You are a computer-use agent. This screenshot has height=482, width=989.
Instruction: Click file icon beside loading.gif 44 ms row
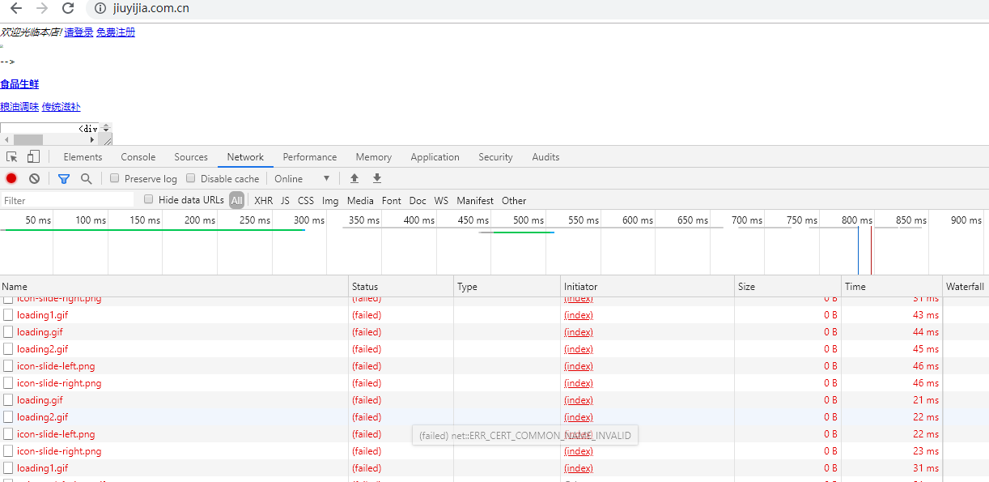click(x=8, y=332)
